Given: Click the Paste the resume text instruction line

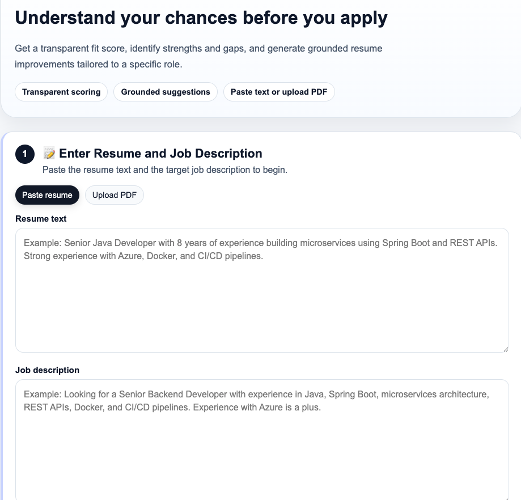Looking at the screenshot, I should point(165,170).
